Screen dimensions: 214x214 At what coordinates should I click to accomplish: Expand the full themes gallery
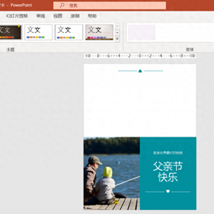pyautogui.click(x=117, y=39)
